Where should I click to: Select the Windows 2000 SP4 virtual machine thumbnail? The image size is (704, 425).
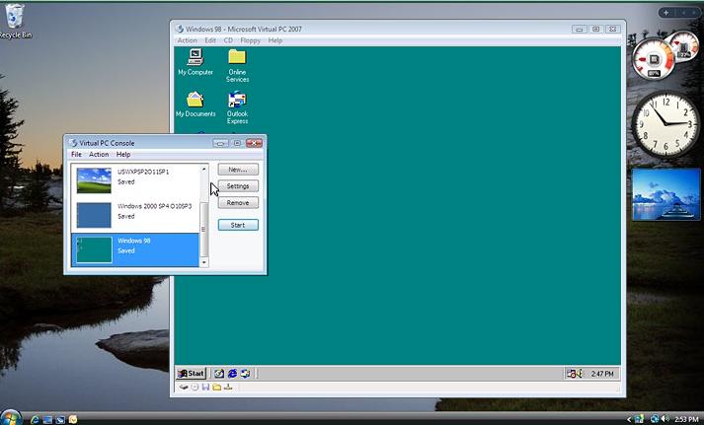pyautogui.click(x=94, y=215)
